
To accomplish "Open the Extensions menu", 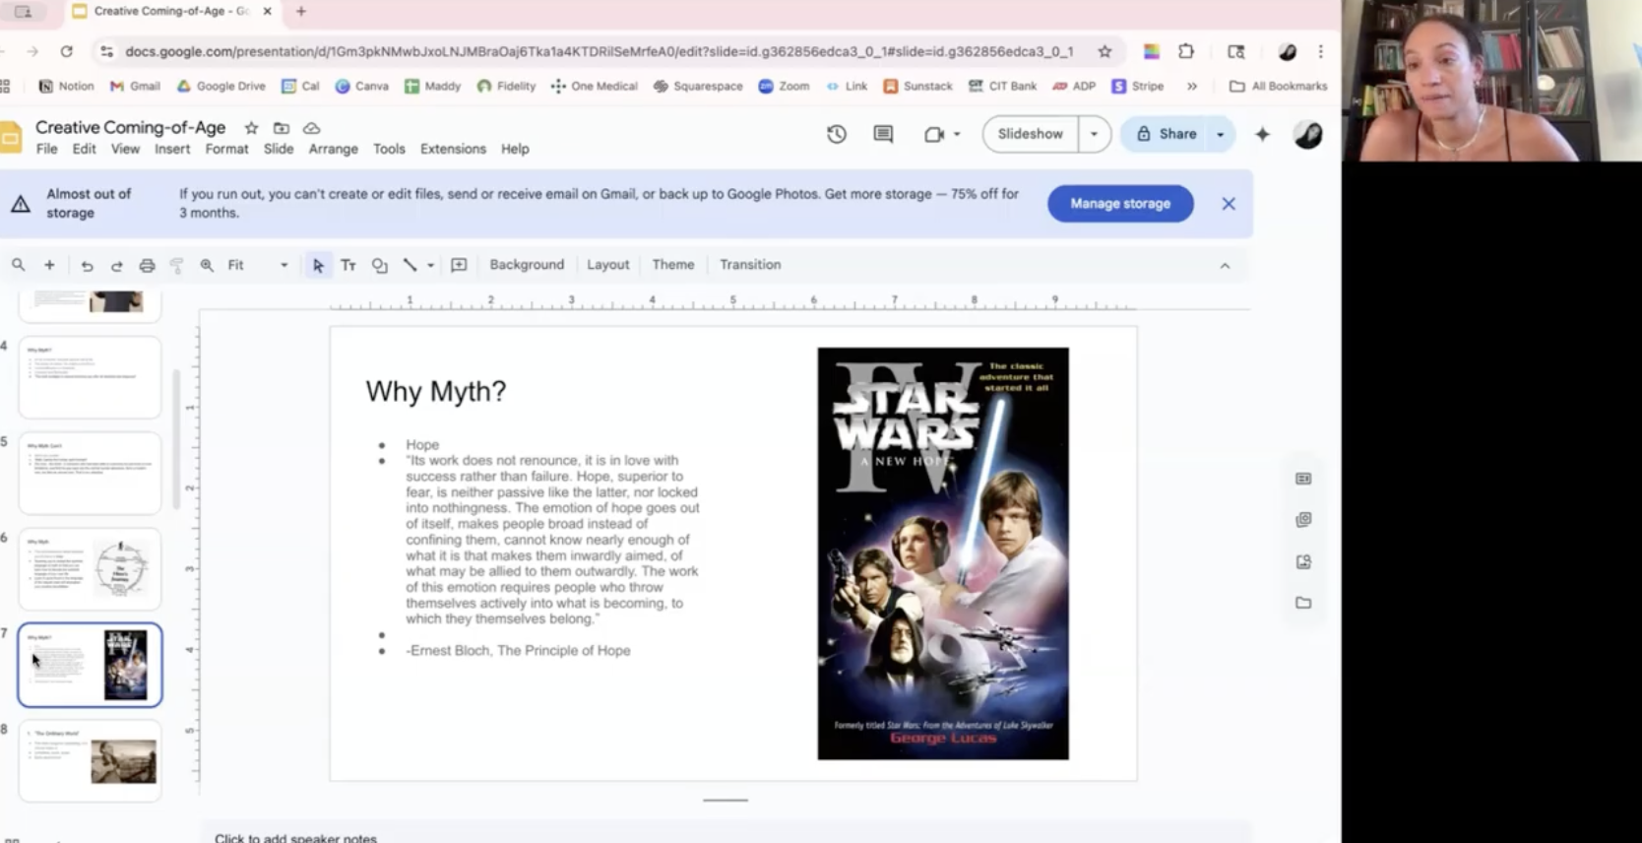I will [x=453, y=149].
